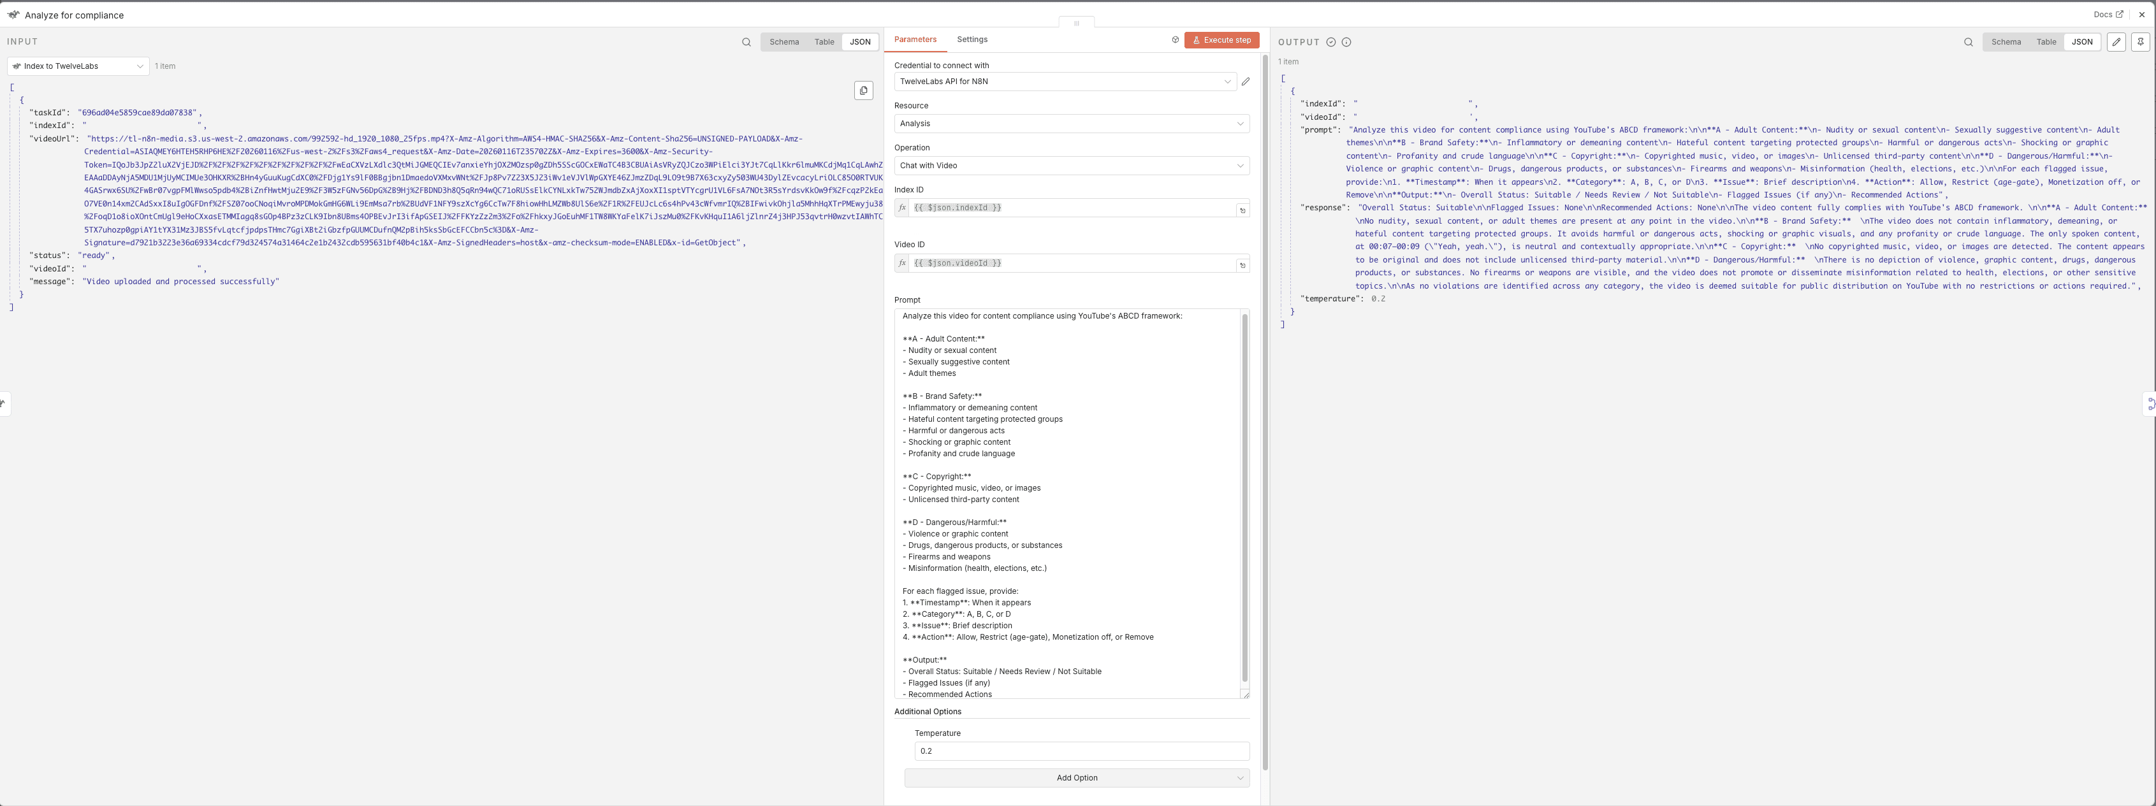The height and width of the screenshot is (806, 2156).
Task: Open the Operation dropdown showing Chat with Video
Action: 1071,166
